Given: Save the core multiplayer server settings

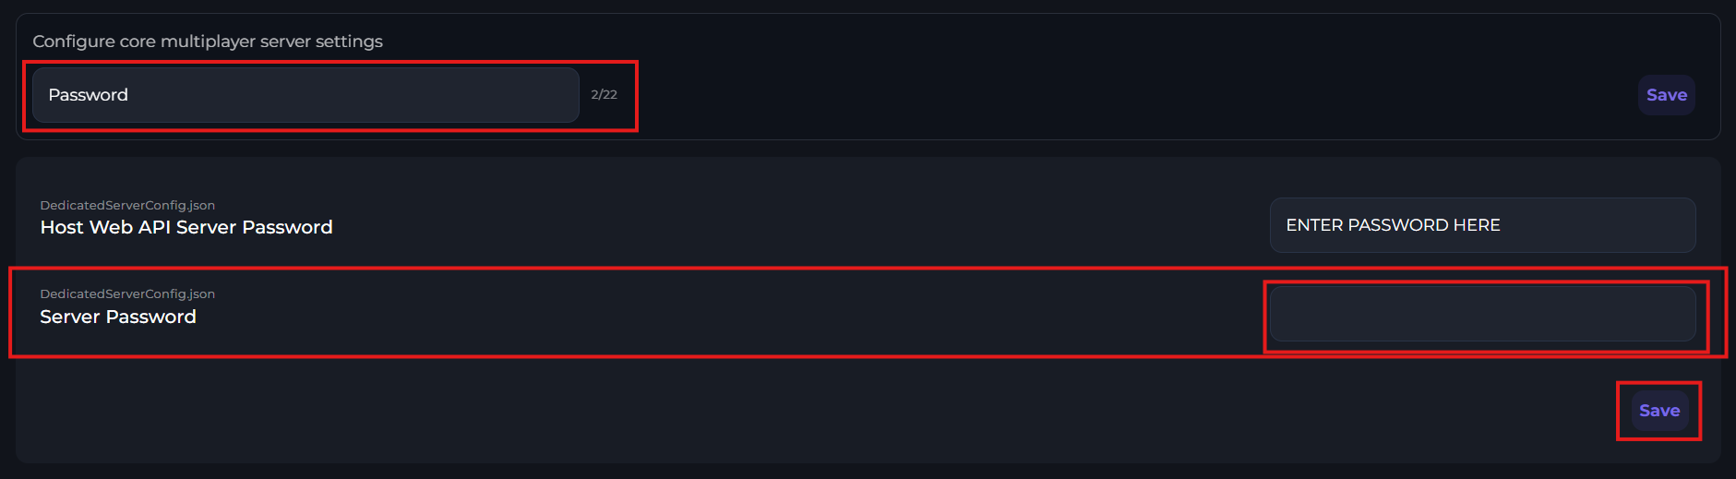Looking at the screenshot, I should pos(1666,95).
